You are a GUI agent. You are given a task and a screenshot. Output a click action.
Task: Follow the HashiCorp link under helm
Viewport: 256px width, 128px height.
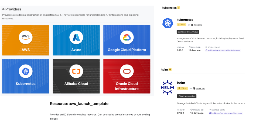(x=200, y=88)
